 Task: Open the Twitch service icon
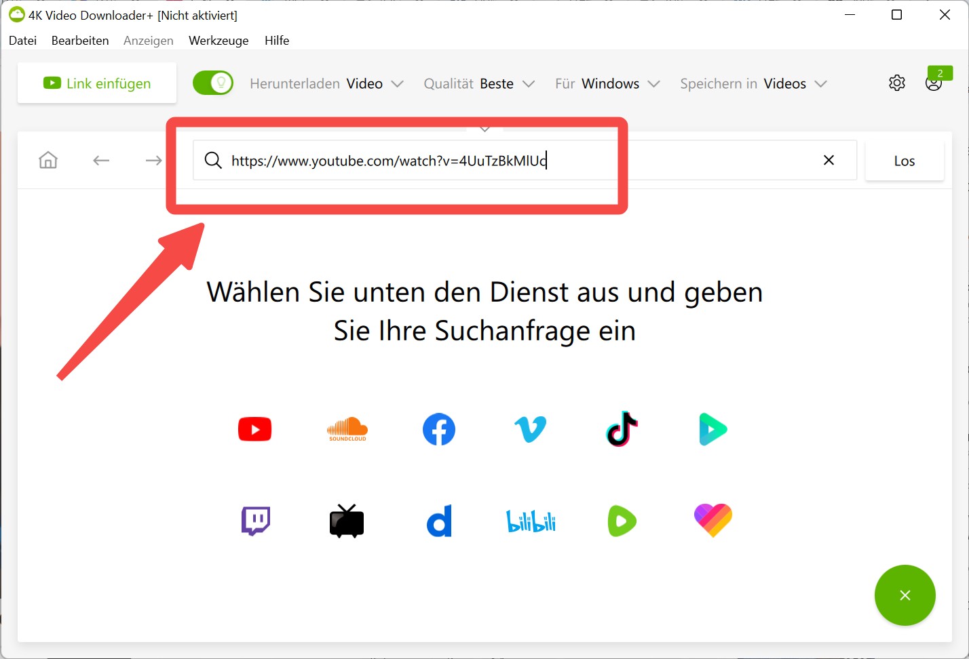[256, 521]
